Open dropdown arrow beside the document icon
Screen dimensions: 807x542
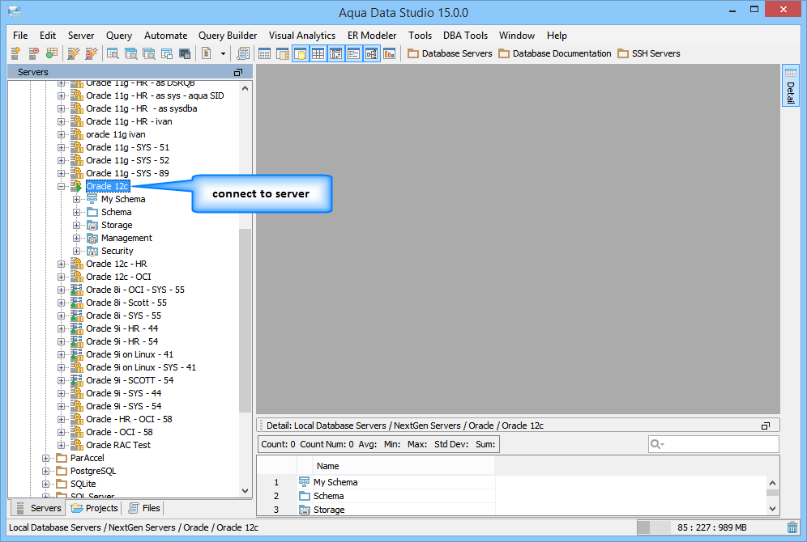click(x=223, y=53)
